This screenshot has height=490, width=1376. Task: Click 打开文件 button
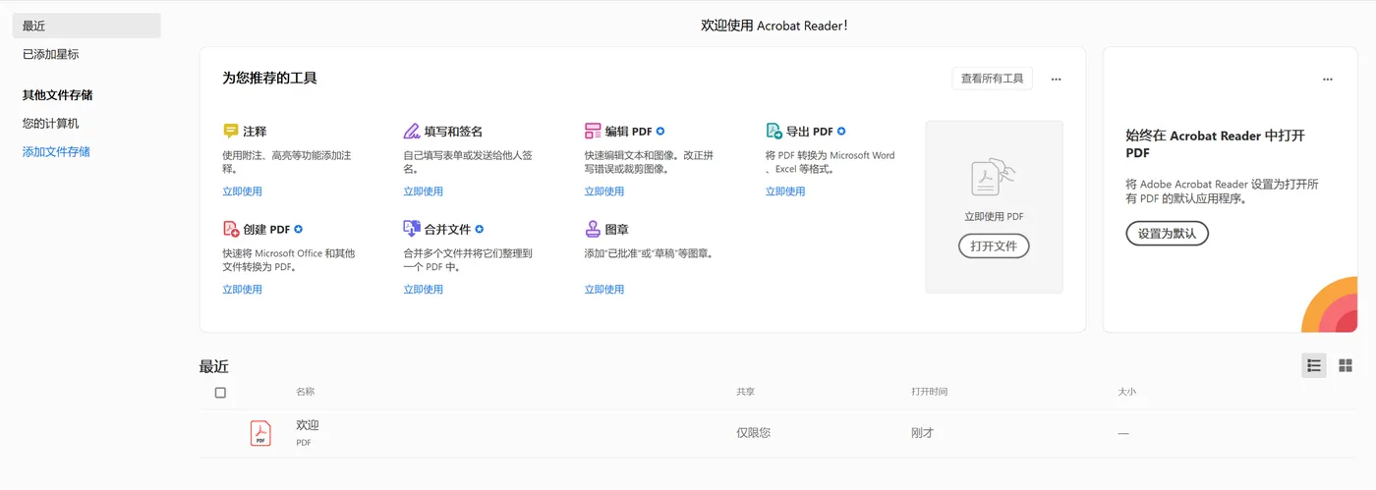pos(994,245)
